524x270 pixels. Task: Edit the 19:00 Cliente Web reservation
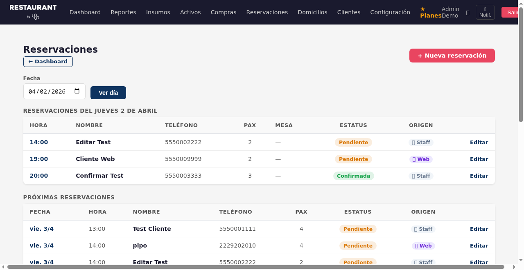tap(479, 159)
